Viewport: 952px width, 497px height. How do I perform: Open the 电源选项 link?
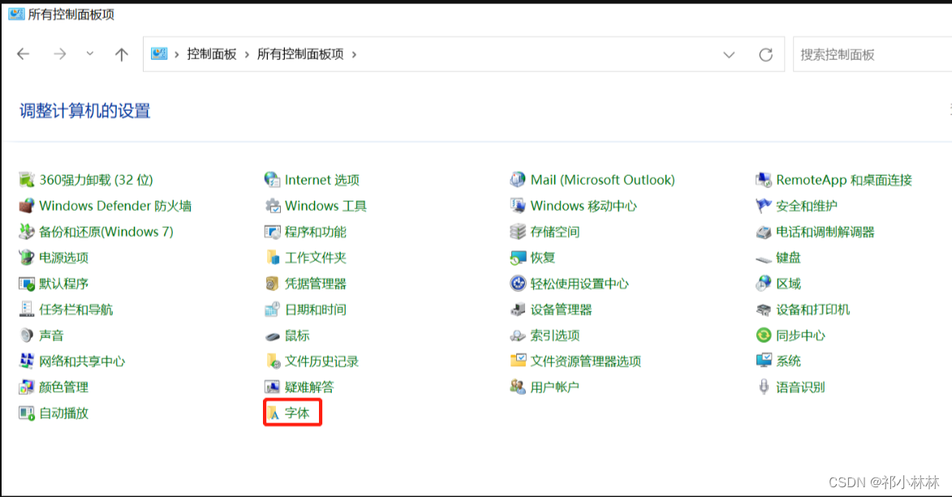[64, 257]
